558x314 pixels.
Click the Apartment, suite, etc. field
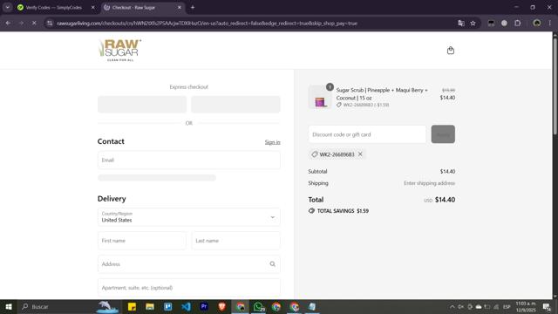[x=188, y=288]
